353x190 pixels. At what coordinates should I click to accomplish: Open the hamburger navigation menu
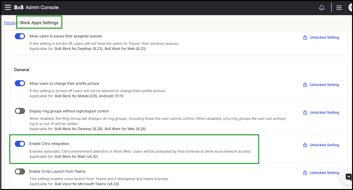(8, 7)
